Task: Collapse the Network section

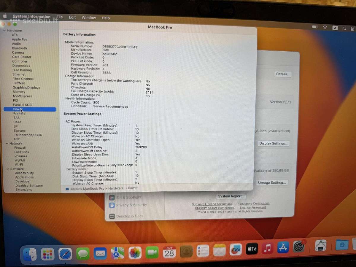Action: coord(7,144)
